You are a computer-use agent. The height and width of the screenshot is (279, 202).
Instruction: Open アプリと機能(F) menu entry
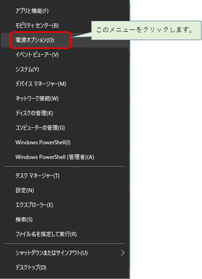(64, 11)
